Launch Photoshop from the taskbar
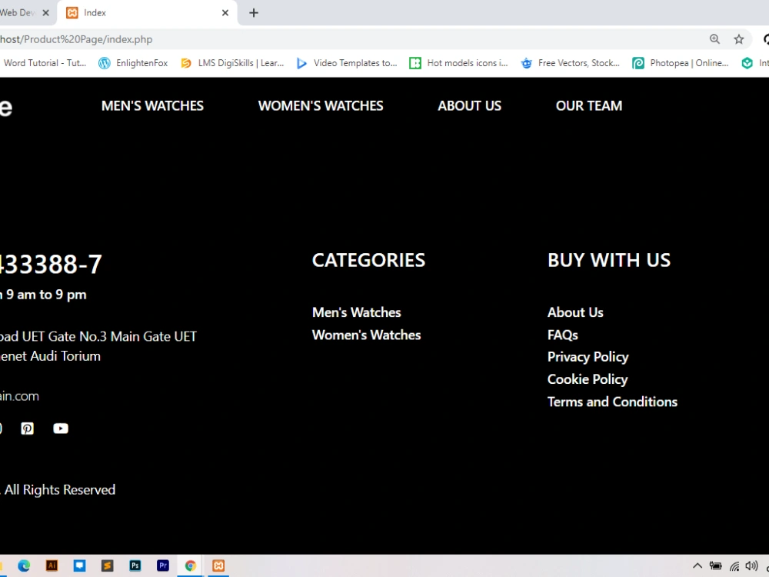Viewport: 769px width, 577px height. (135, 565)
